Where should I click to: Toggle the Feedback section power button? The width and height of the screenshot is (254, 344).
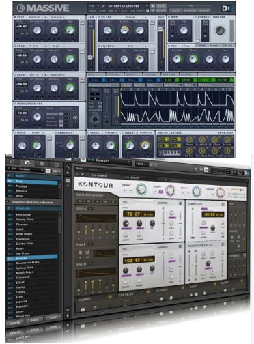point(56,132)
